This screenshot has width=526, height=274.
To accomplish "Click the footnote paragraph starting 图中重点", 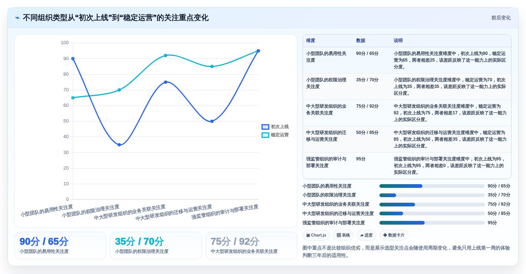I will point(406,252).
